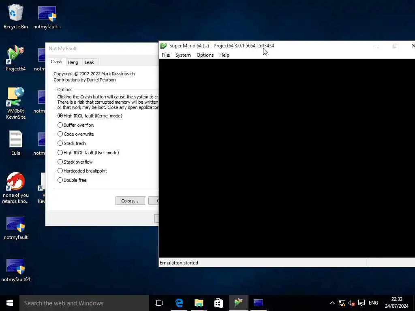Open the clock showing 22:32
Screen dimensions: 415x311
coord(396,303)
